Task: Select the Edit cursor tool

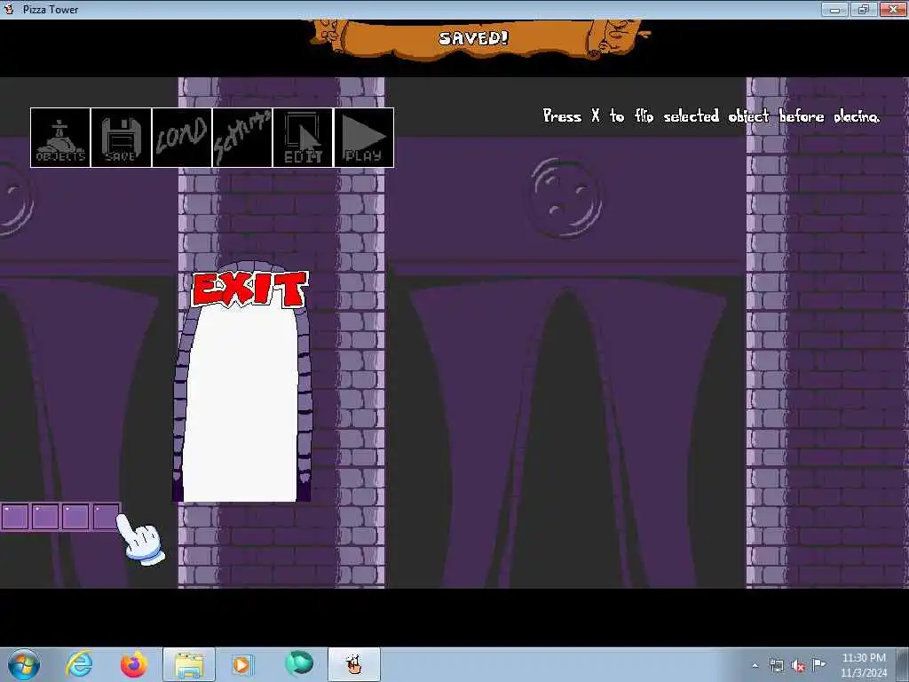Action: click(303, 138)
